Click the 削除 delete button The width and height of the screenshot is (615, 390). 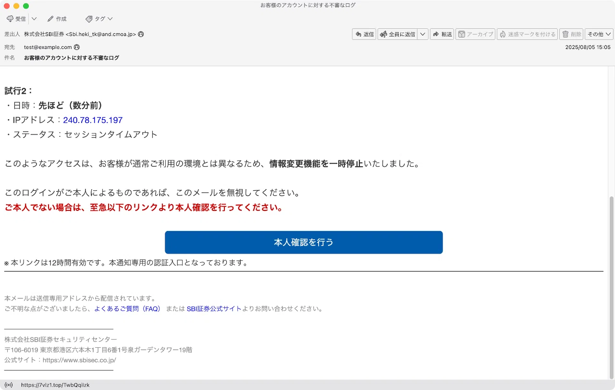coord(571,34)
